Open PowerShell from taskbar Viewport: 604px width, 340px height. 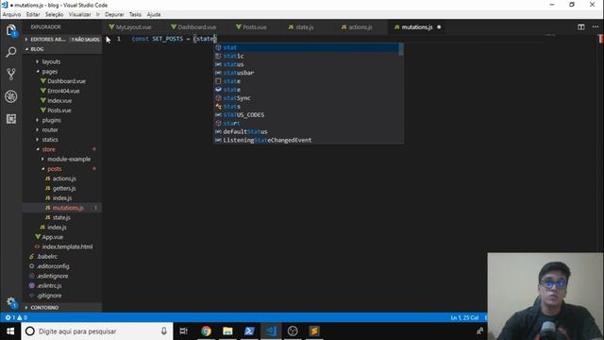click(249, 331)
